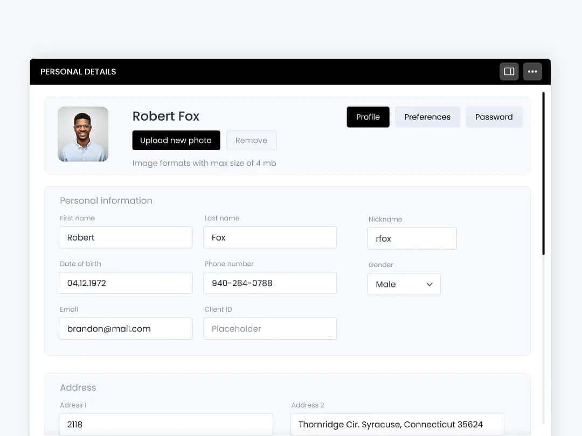Click the Remove photo button

[x=251, y=140]
